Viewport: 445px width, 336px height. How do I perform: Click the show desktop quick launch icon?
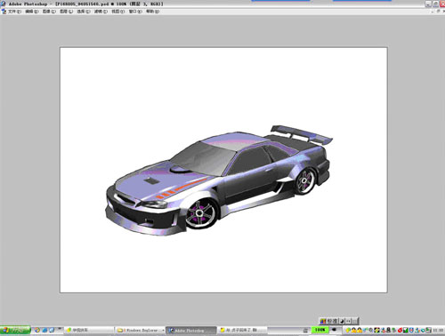coord(52,330)
